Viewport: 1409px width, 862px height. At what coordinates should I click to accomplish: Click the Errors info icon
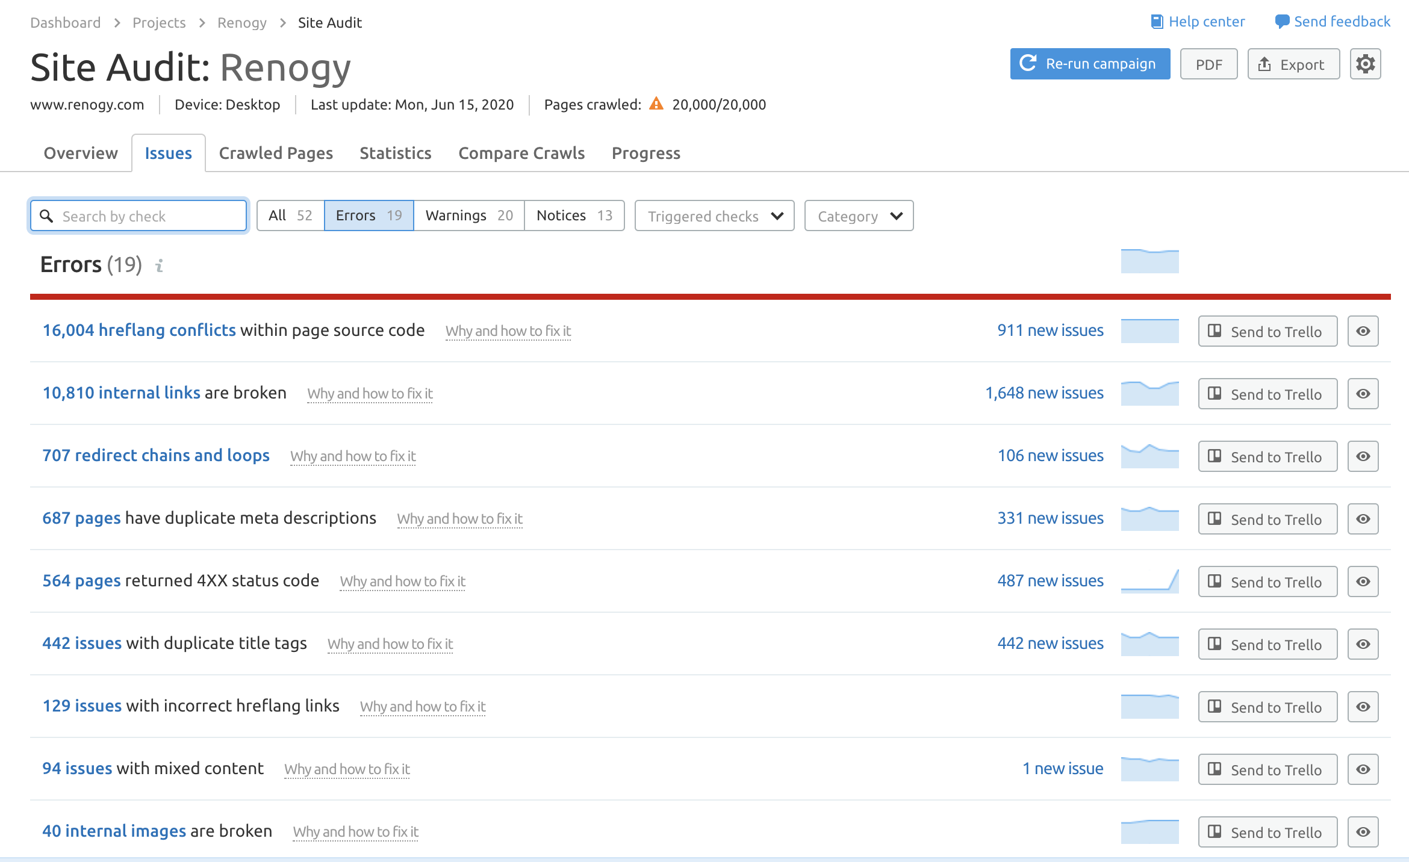(x=159, y=265)
